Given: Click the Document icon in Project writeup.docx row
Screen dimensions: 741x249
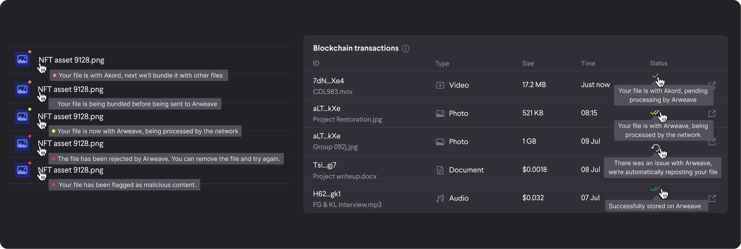Looking at the screenshot, I should (440, 170).
